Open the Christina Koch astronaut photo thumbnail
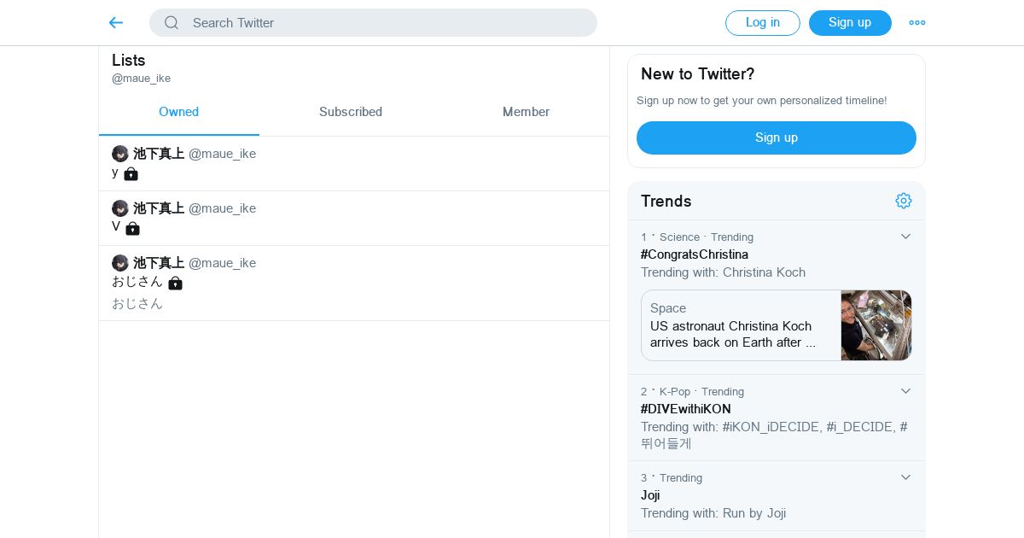 (876, 325)
